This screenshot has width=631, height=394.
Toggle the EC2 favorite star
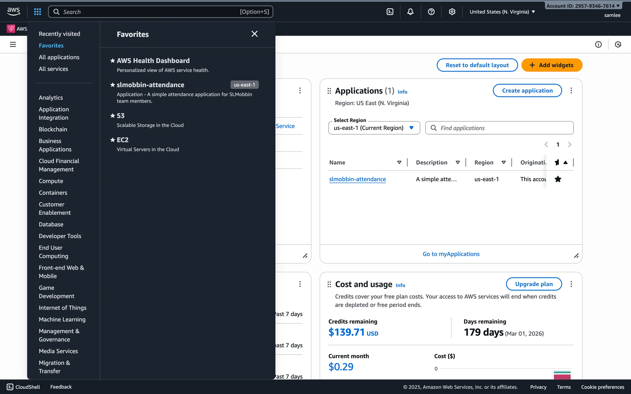[x=113, y=140]
